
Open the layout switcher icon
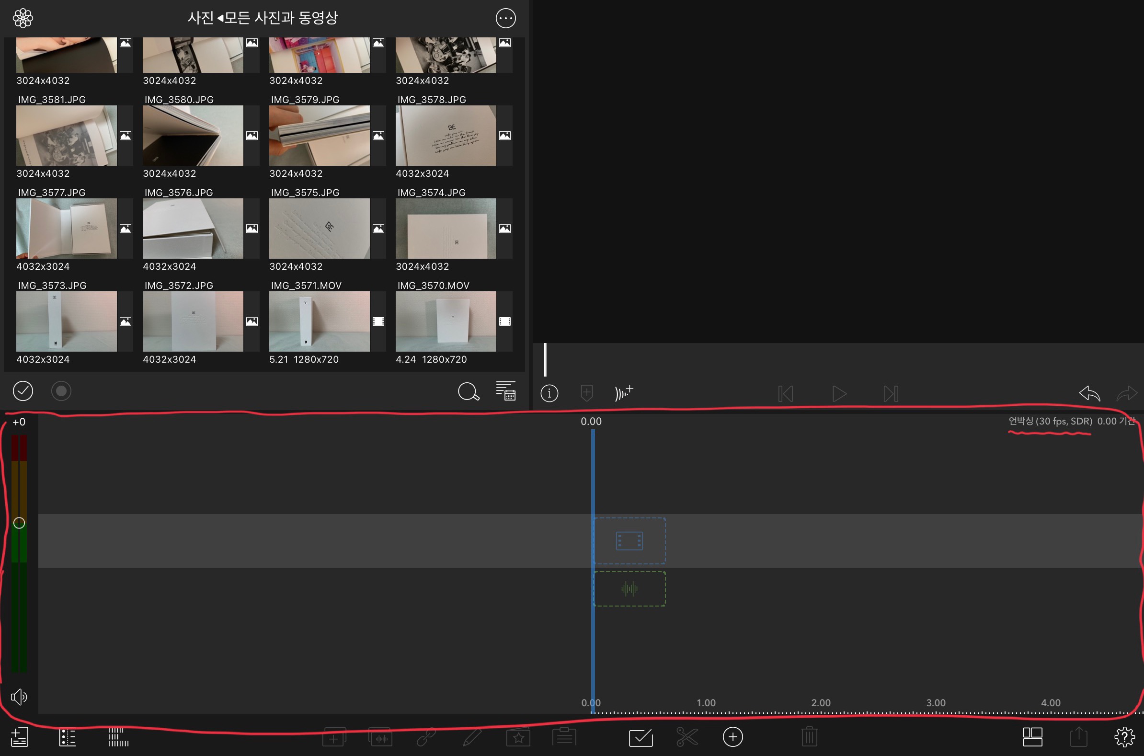[1032, 737]
